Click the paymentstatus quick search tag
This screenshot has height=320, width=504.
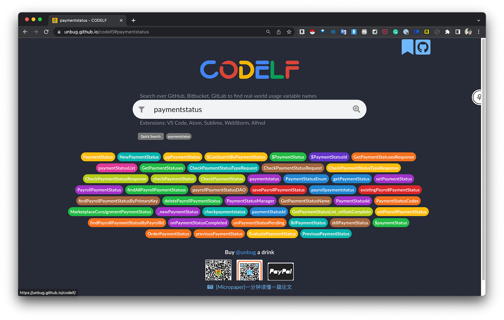179,137
